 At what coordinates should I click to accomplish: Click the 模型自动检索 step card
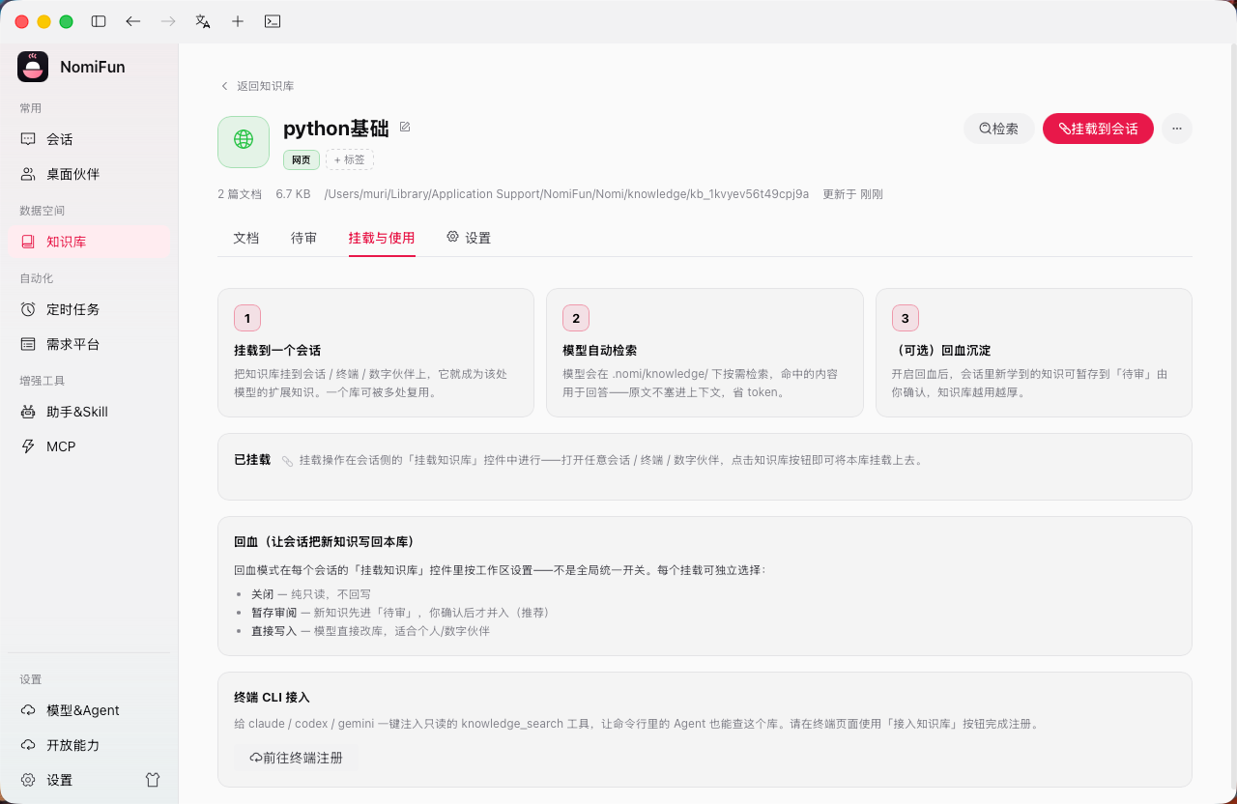pyautogui.click(x=705, y=353)
